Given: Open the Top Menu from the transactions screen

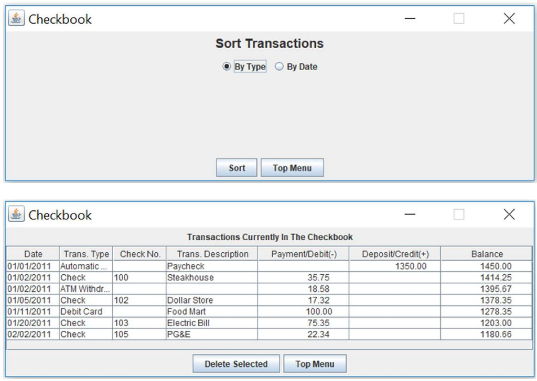Looking at the screenshot, I should coord(314,363).
